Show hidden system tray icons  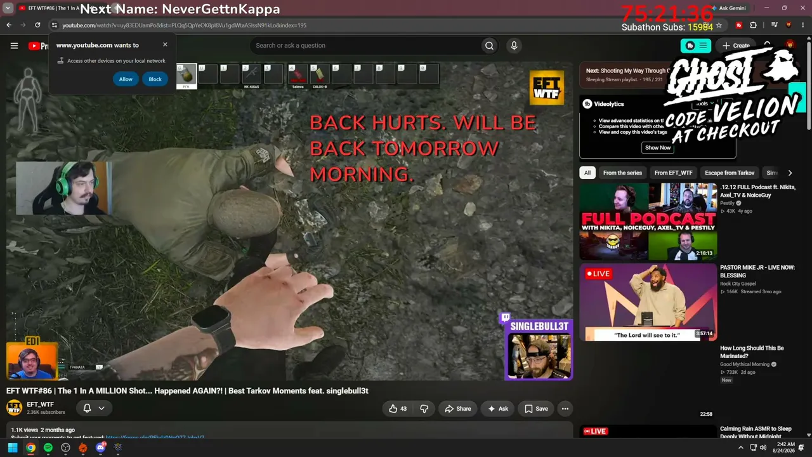pos(741,448)
